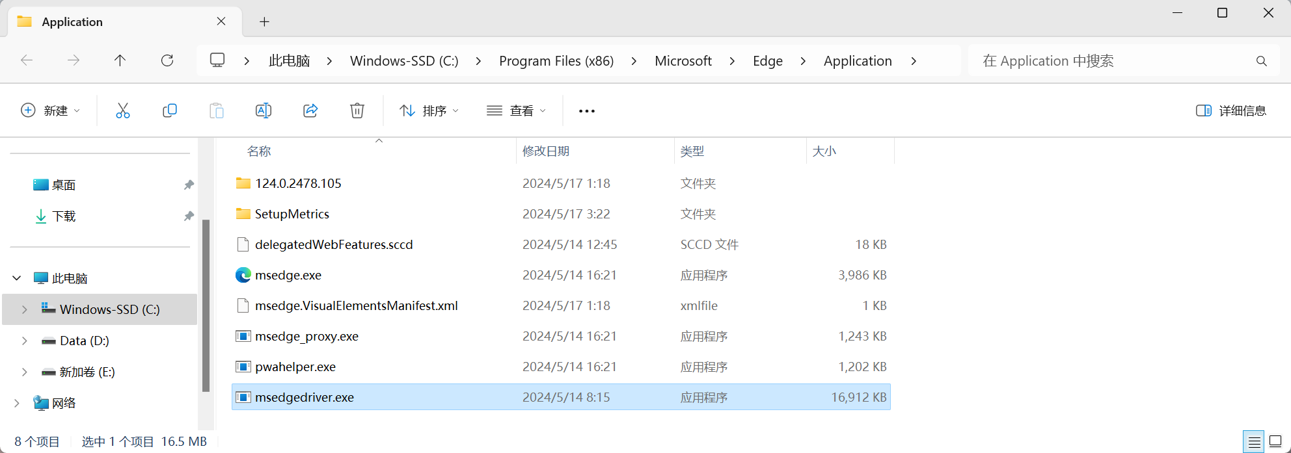Click the Rename icon in toolbar
The image size is (1291, 453).
[264, 110]
